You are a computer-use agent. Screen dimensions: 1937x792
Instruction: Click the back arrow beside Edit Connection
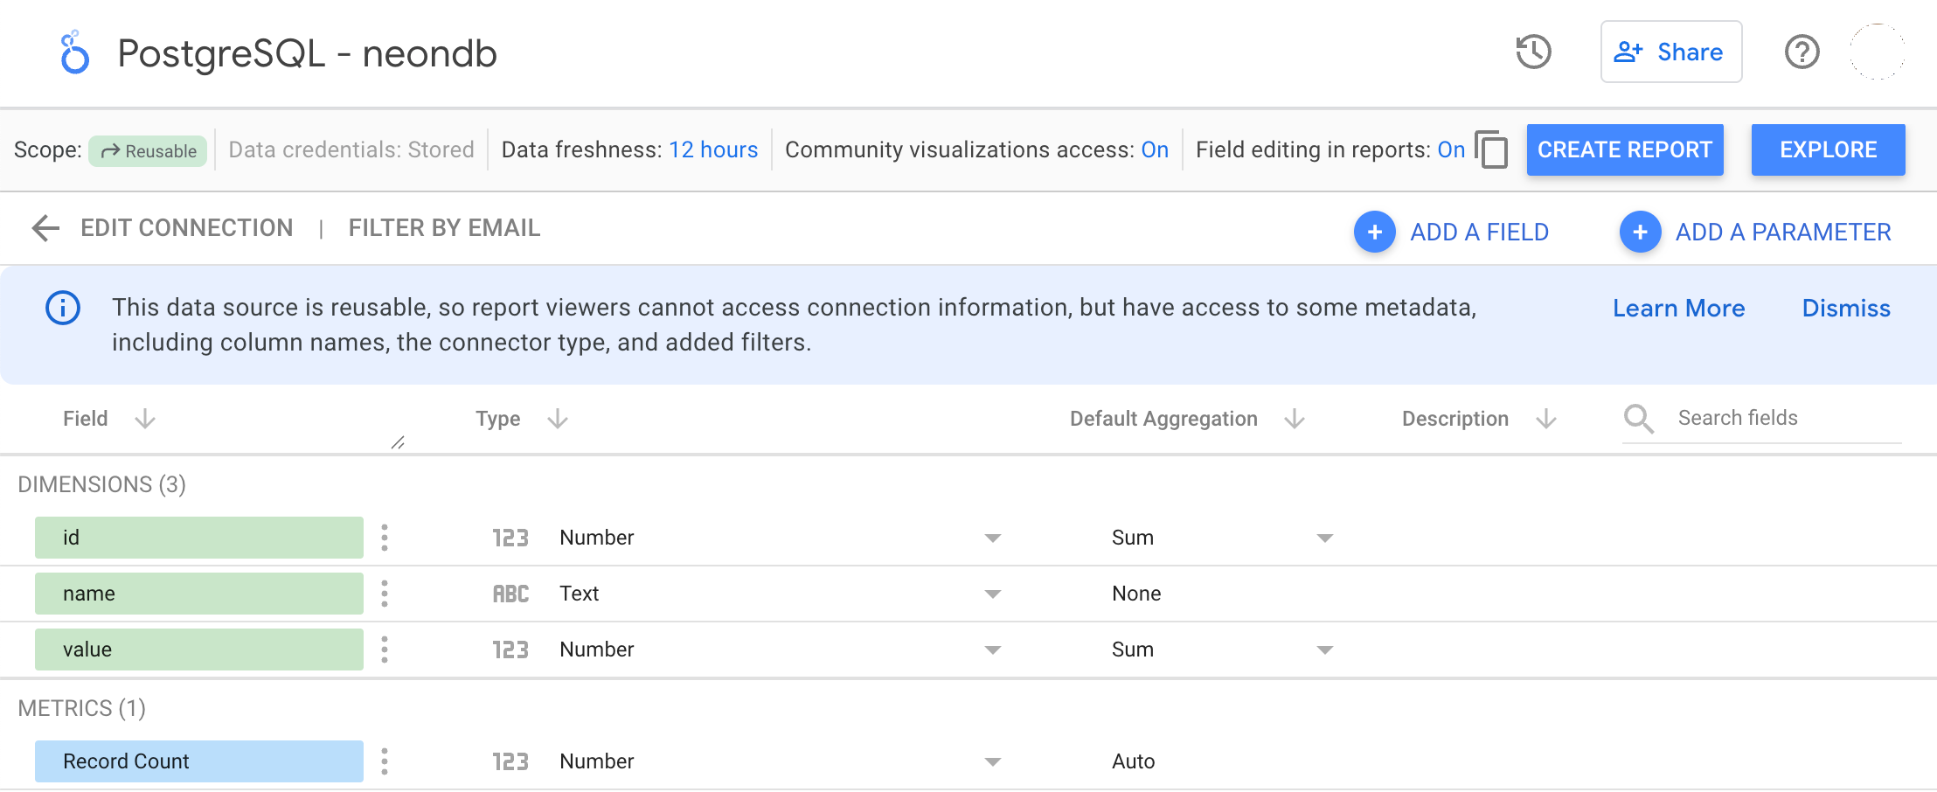click(x=45, y=228)
